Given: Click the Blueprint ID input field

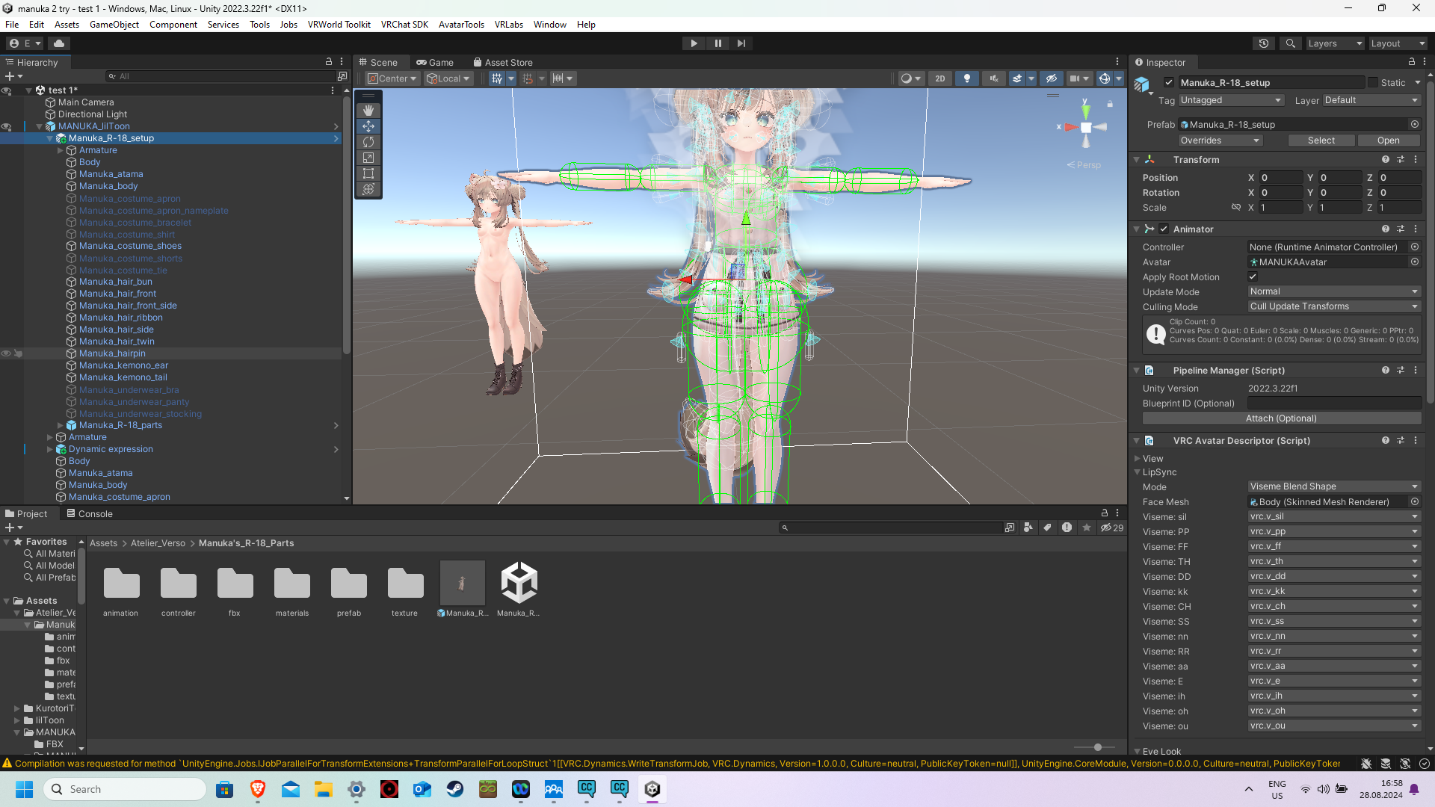Looking at the screenshot, I should point(1334,403).
